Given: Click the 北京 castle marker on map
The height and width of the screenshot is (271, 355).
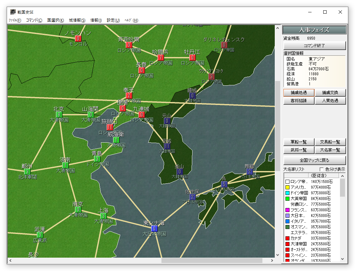Looking at the screenshot, I should (x=59, y=115).
